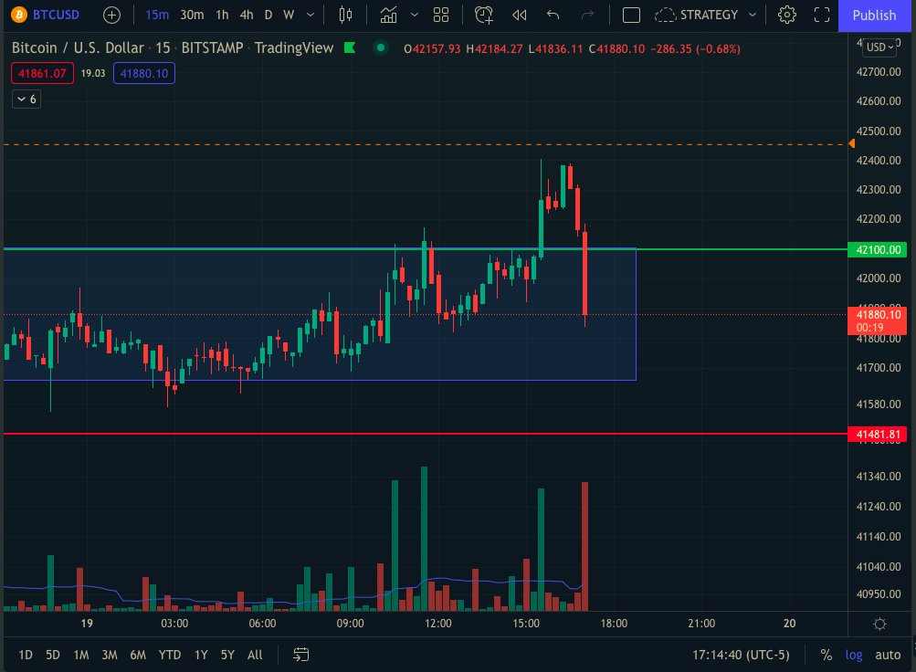Image resolution: width=916 pixels, height=672 pixels.
Task: Open the USD currency dropdown
Action: pyautogui.click(x=880, y=47)
